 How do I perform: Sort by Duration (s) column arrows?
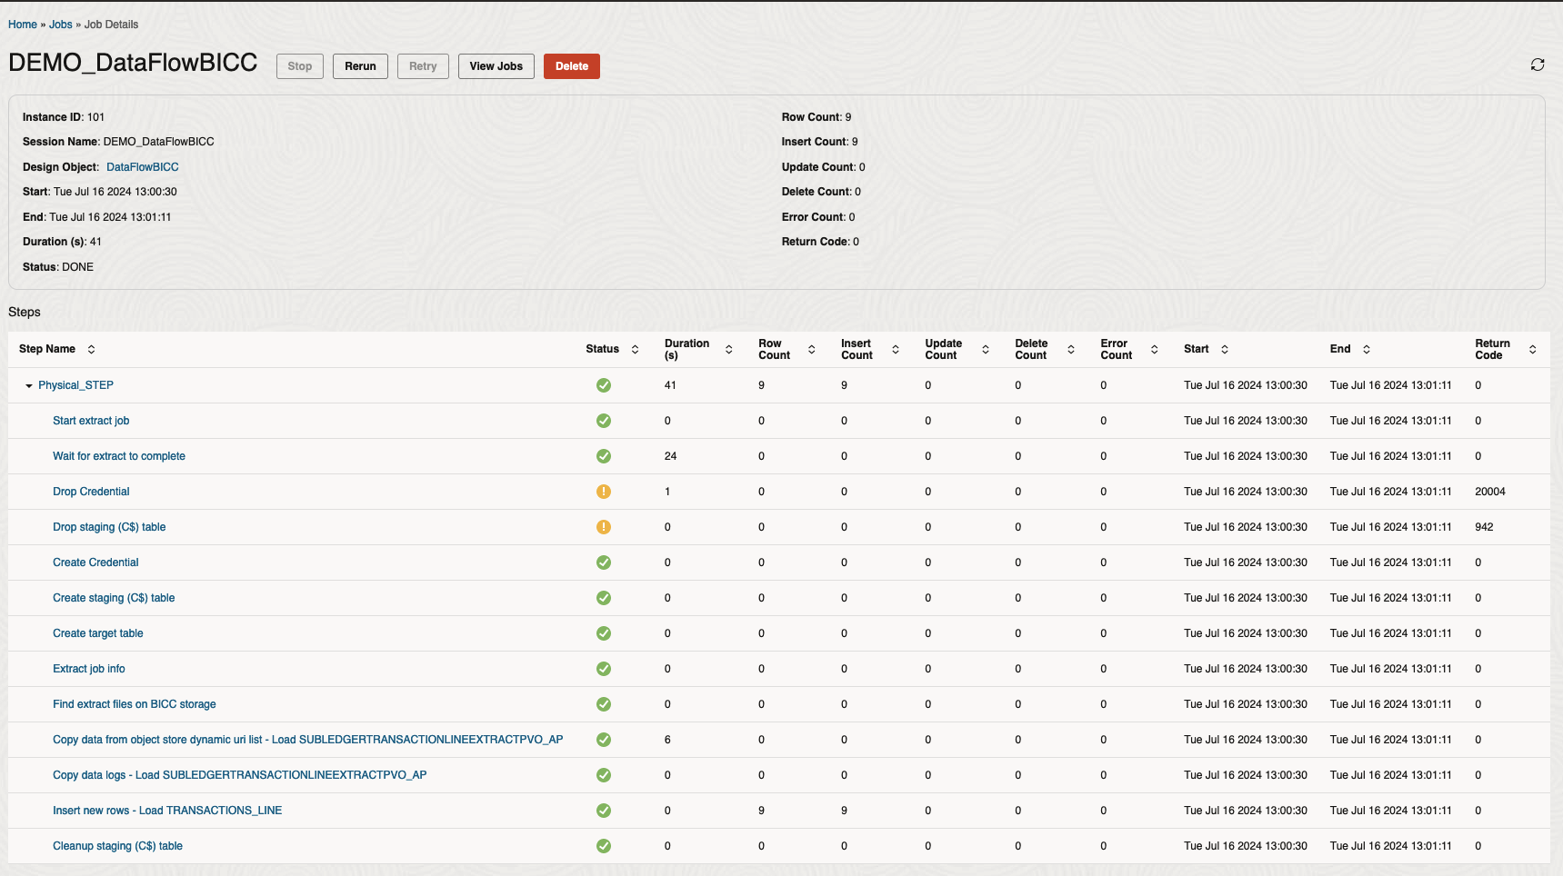[x=728, y=349]
